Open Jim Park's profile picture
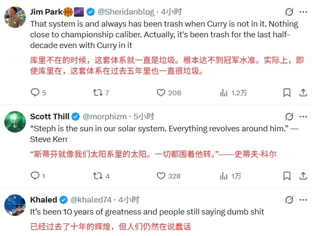Screen dimensions: 312x236 click(x=15, y=17)
